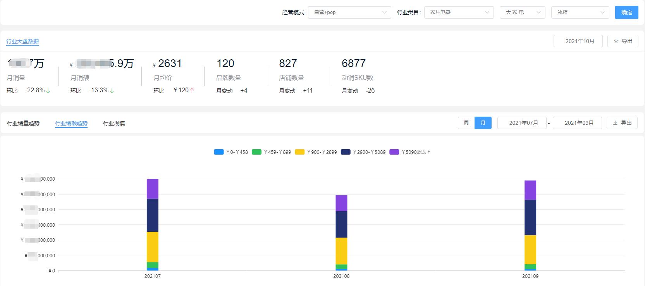
Task: Expand the 经营模式 自营+pop dropdown
Action: coord(349,12)
